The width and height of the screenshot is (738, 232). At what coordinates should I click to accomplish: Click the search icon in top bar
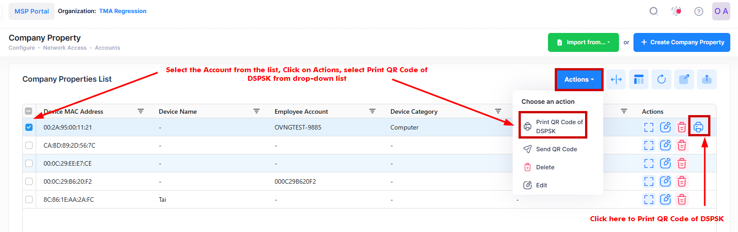(653, 11)
